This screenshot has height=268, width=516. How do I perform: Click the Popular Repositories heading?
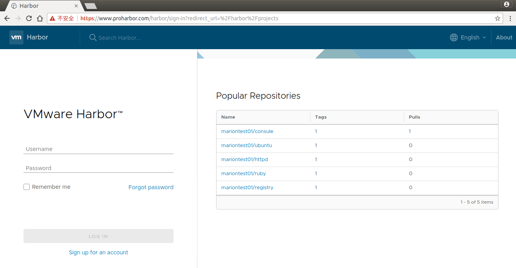tap(258, 96)
